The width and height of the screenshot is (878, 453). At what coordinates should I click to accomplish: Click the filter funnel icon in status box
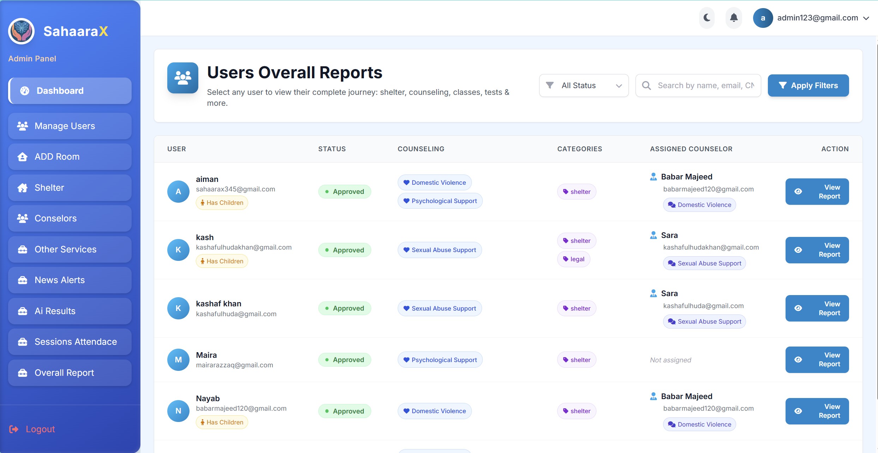click(549, 85)
